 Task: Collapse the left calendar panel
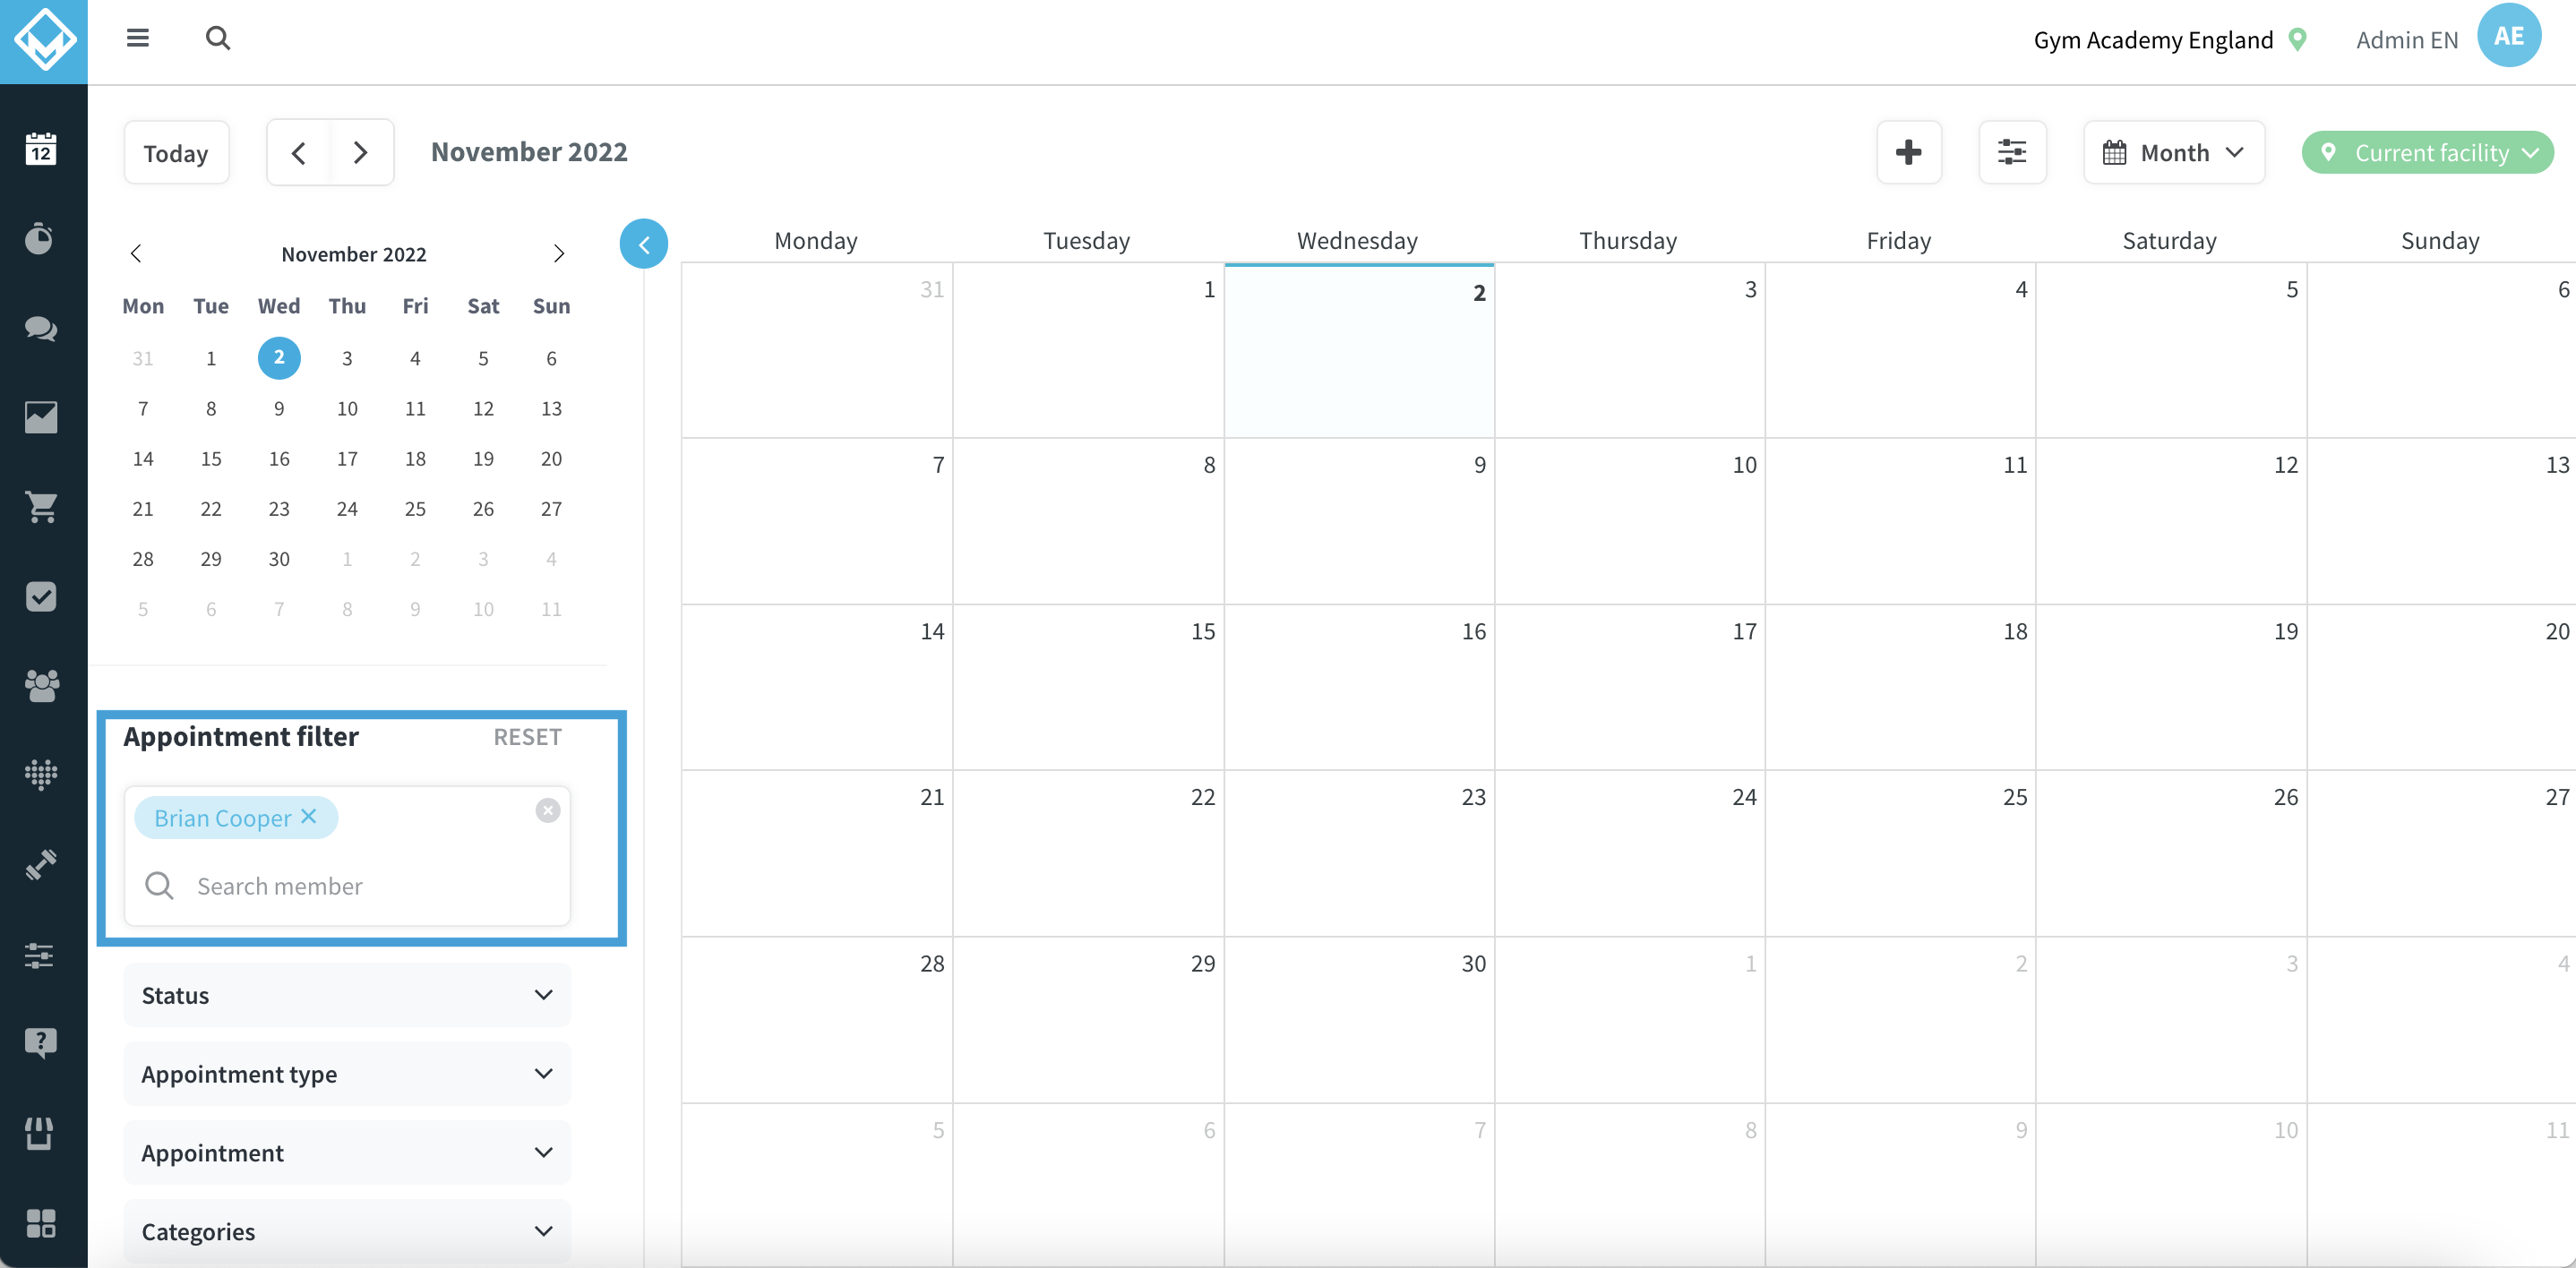tap(644, 244)
